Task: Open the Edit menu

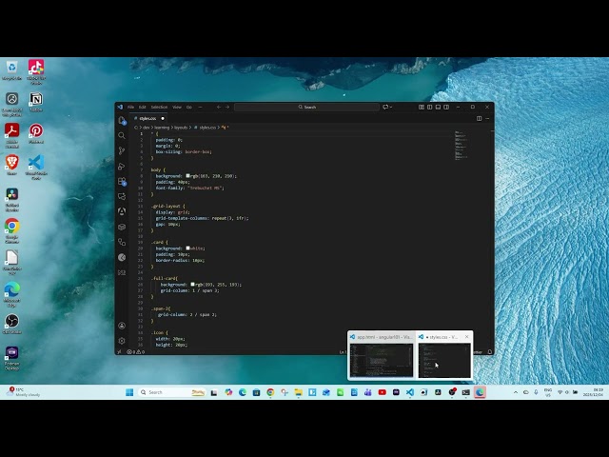Action: (143, 107)
